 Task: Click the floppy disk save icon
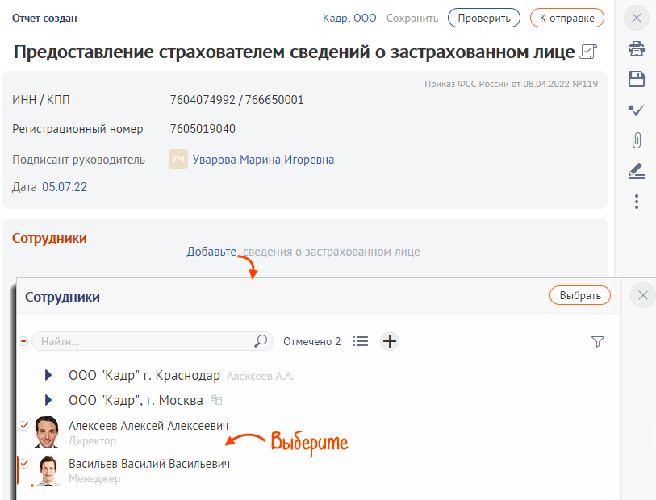[637, 79]
